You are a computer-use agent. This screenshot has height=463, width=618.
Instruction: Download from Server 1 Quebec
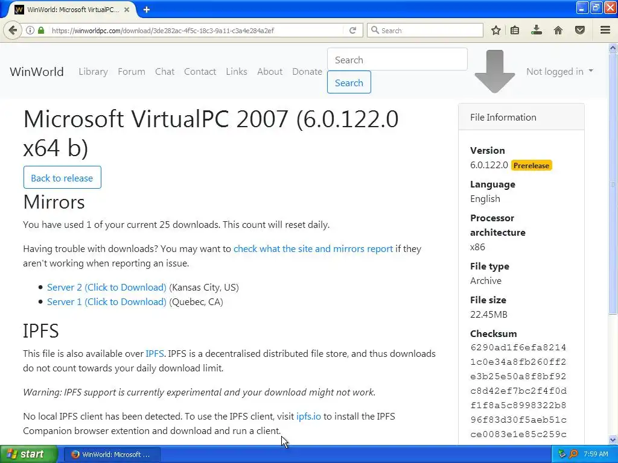coord(106,302)
